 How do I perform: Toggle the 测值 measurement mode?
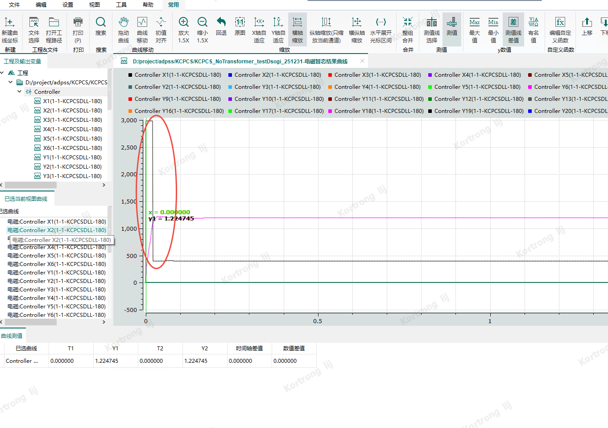(x=451, y=22)
